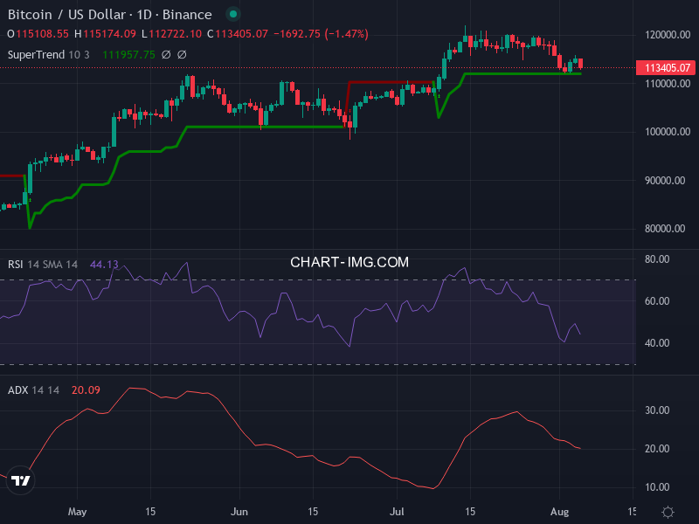Screen dimensions: 699x524
Task: Click 110000.00 on price axis
Action: [x=668, y=84]
